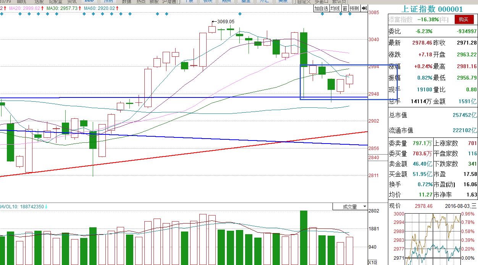478x265 pixels.
Task: Click the 涨跌 value +7.18
Action: [425, 55]
